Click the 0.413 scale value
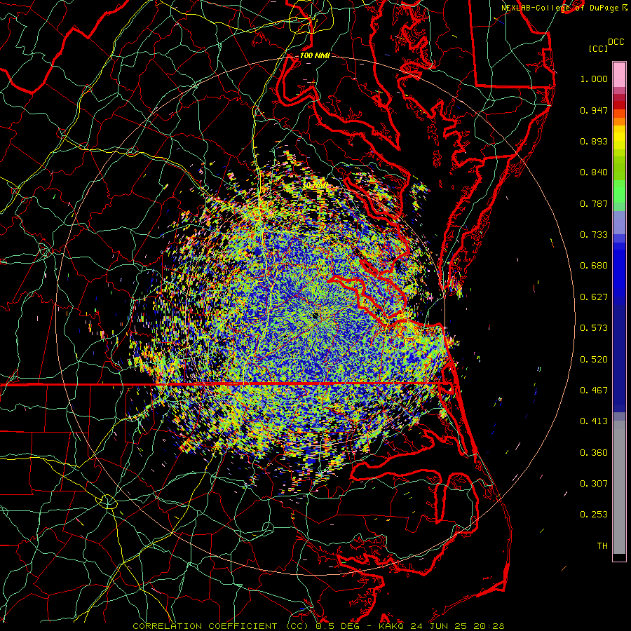Viewport: 631px width, 631px height. point(594,421)
